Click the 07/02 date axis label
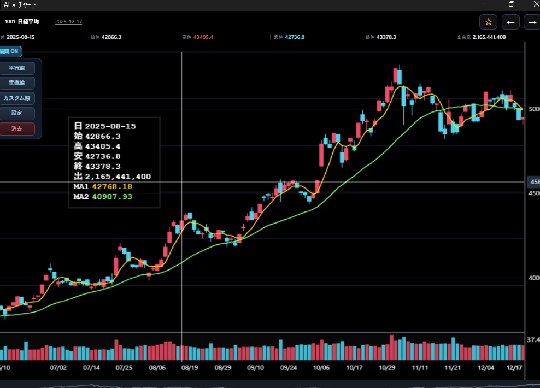540x388 pixels. point(58,368)
